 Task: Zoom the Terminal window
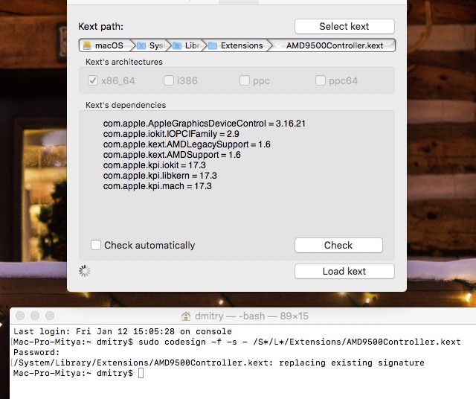[50, 316]
